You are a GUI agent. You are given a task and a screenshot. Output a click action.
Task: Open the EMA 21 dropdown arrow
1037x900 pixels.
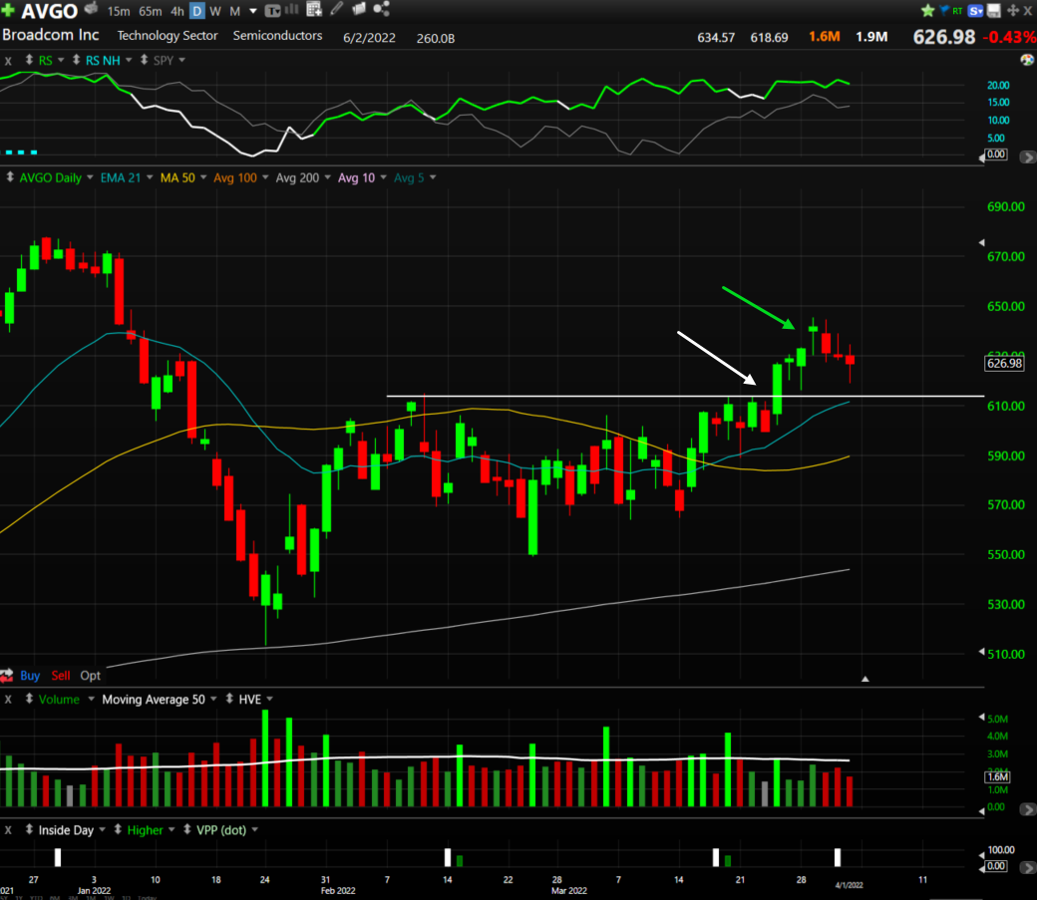(x=150, y=177)
